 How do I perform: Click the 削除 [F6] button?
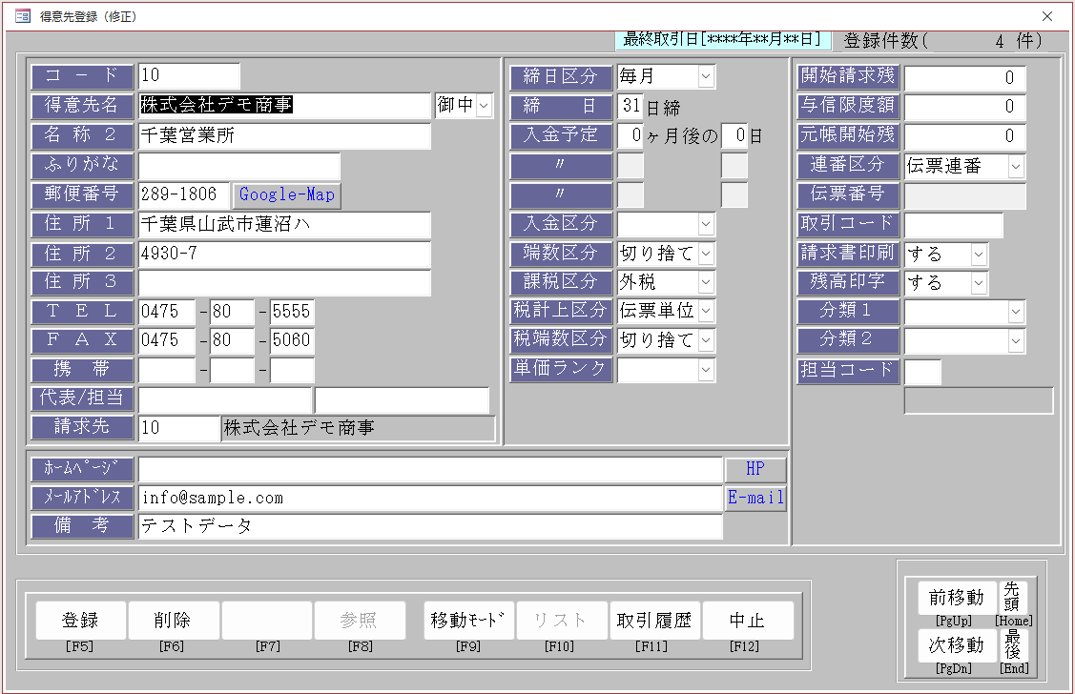[174, 621]
